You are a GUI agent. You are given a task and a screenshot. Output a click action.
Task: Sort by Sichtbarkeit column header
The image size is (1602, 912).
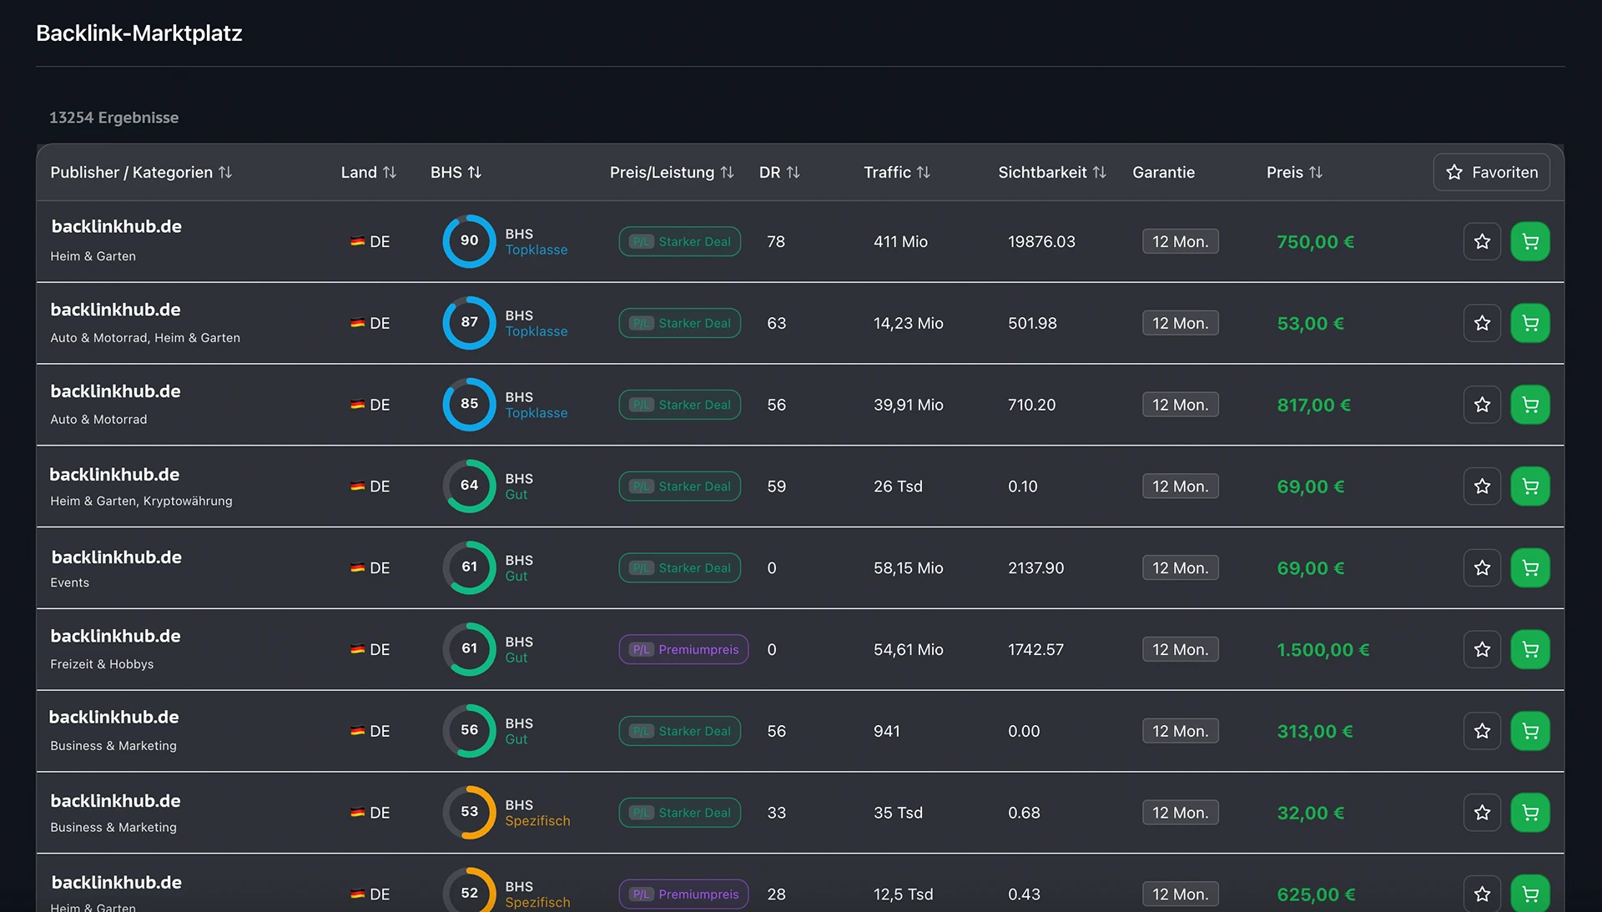pyautogui.click(x=1051, y=173)
